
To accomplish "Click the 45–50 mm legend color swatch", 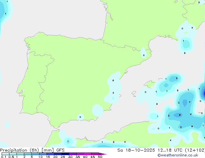I will (x=95, y=154).
